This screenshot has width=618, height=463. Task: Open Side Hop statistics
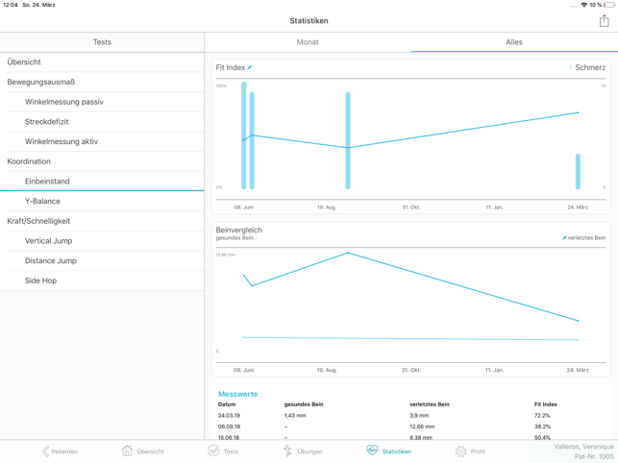(x=102, y=280)
